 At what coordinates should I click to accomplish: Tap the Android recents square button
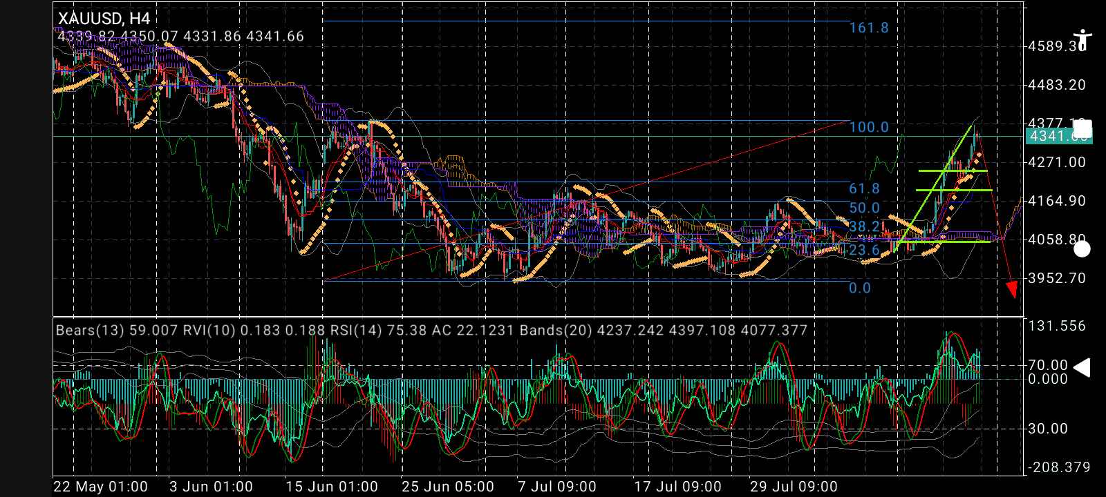pyautogui.click(x=1082, y=128)
